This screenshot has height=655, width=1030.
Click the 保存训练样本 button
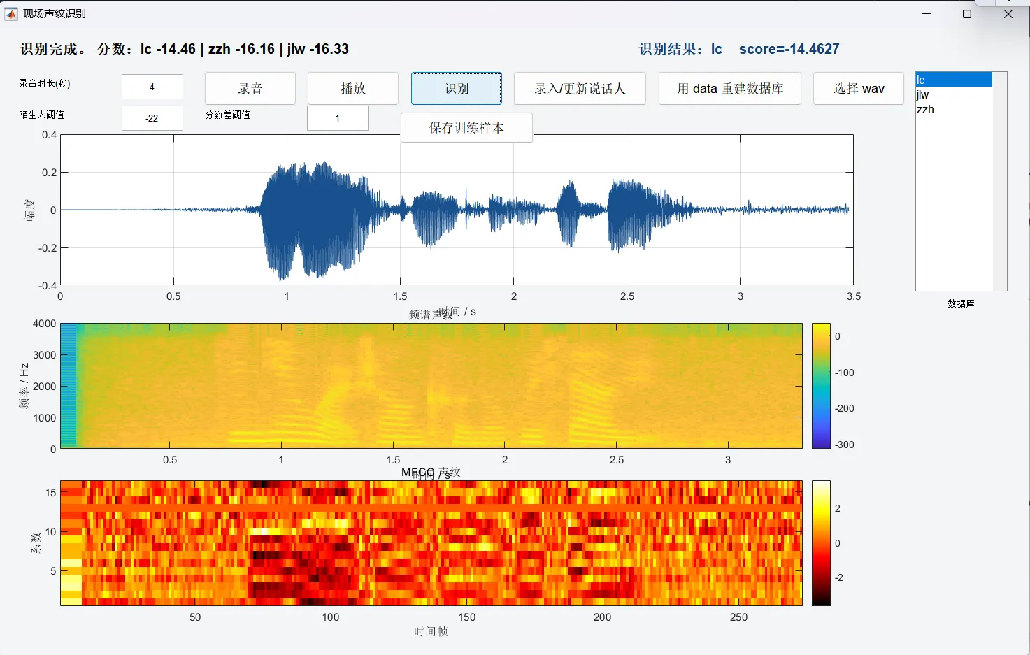point(466,128)
